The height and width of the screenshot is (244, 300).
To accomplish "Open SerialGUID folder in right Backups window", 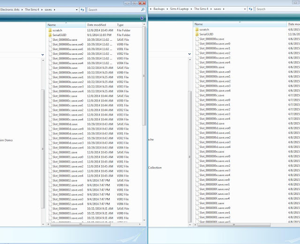I will (206, 34).
